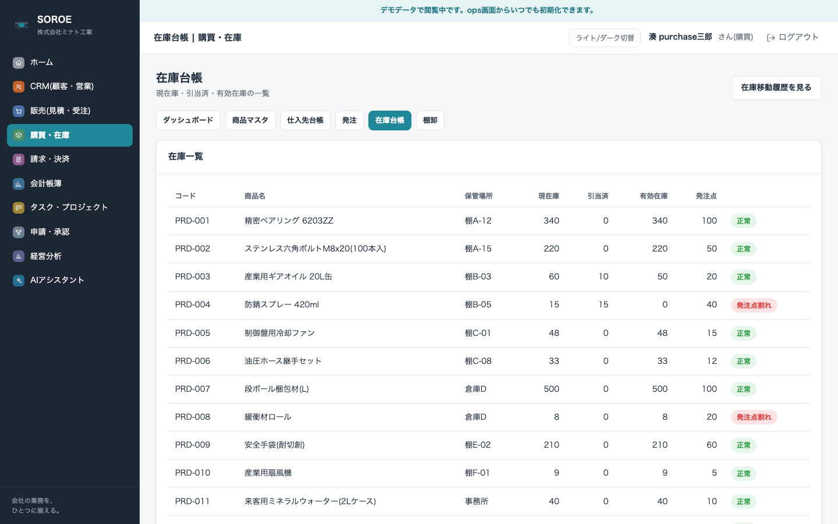The image size is (838, 524).
Task: Click 産業用扇風機 product name
Action: pos(268,473)
